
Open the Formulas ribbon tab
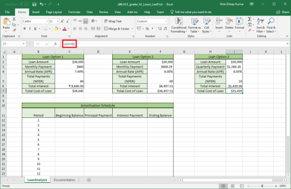[74, 12]
